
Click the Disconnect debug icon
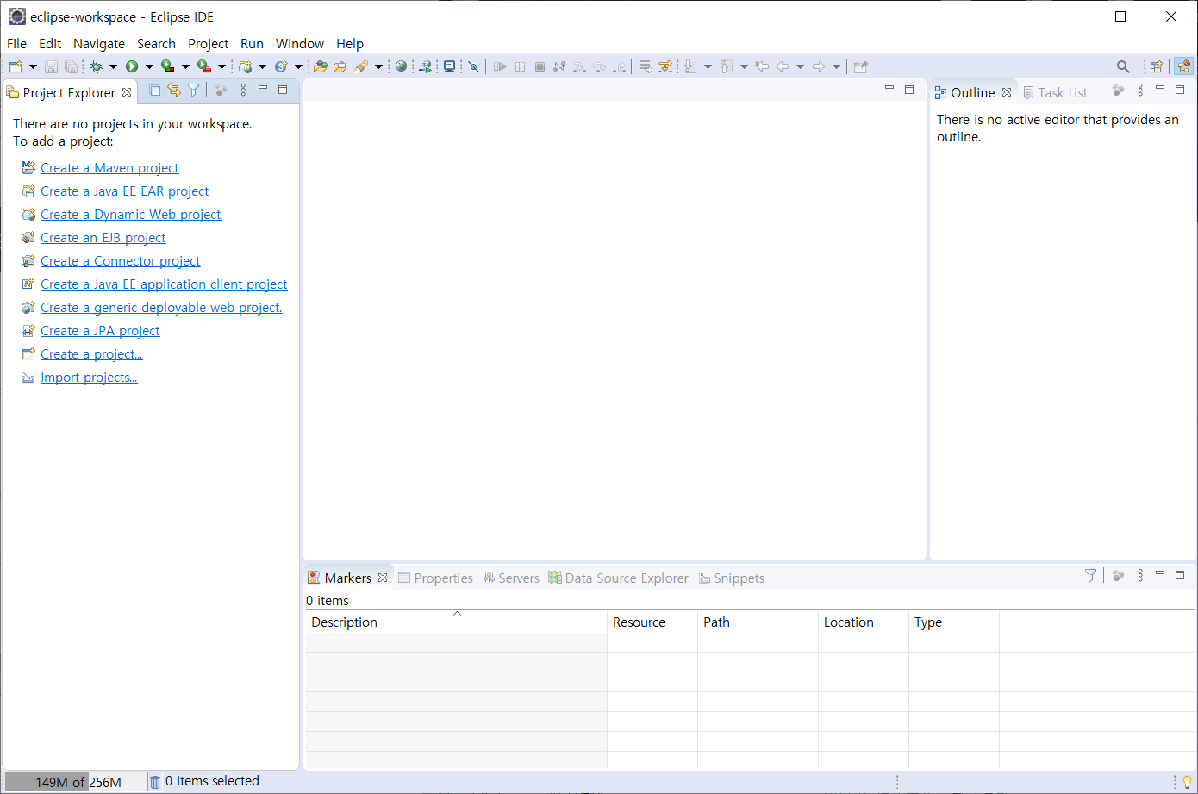pyautogui.click(x=559, y=66)
